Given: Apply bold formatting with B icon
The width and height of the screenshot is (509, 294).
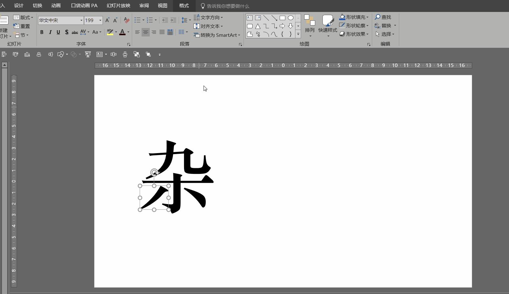Looking at the screenshot, I should (42, 32).
